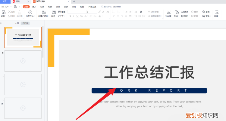Expand the numbered list dropdown arrow

121,12
